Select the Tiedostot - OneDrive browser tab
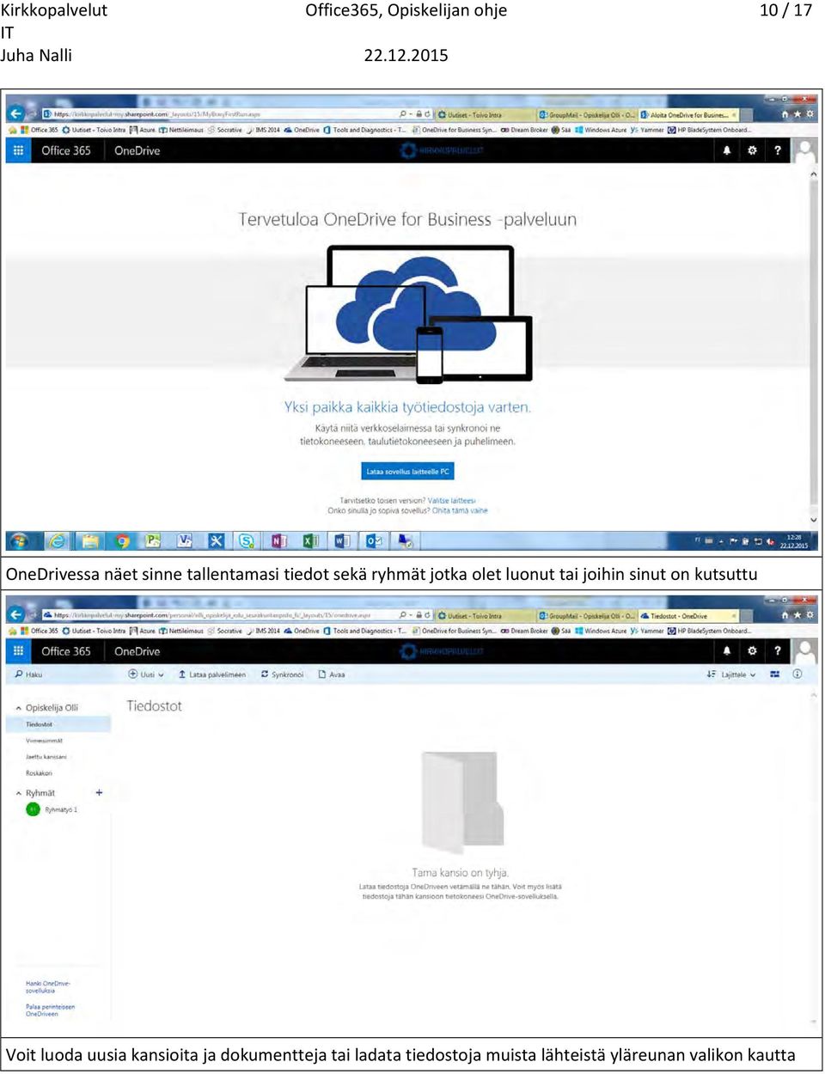This screenshot has height=1074, width=825. pos(688,615)
